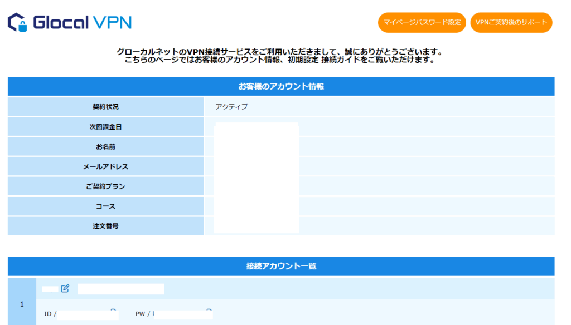Click the アクティブ status value

tap(231, 107)
